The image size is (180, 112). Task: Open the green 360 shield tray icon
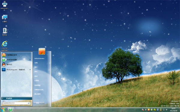[x=151, y=110]
